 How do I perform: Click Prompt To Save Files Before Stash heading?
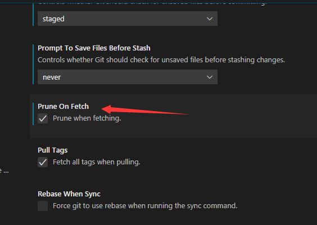94,48
